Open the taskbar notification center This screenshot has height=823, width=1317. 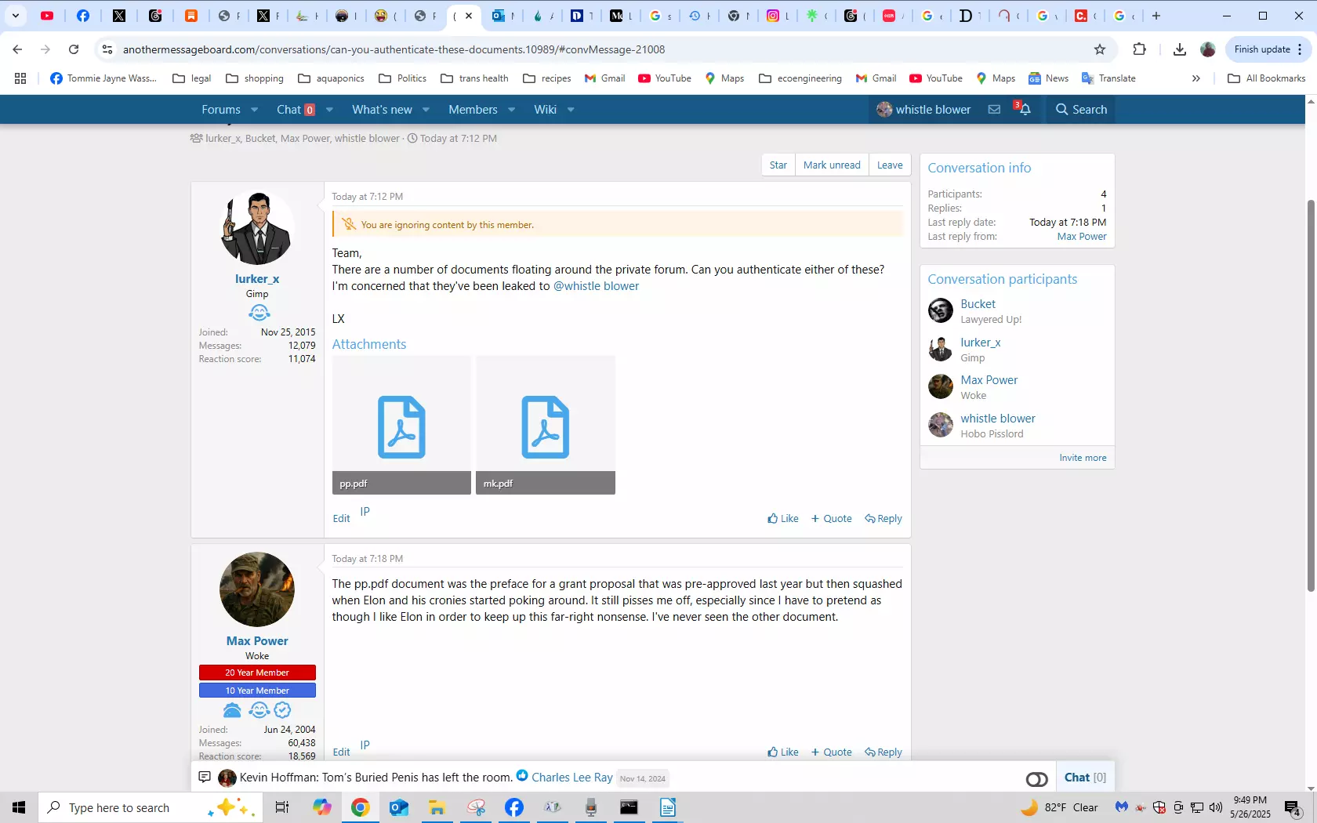(x=1293, y=808)
